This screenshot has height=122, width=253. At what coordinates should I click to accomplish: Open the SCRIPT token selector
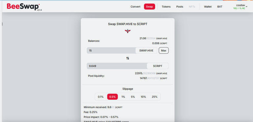(x=158, y=66)
